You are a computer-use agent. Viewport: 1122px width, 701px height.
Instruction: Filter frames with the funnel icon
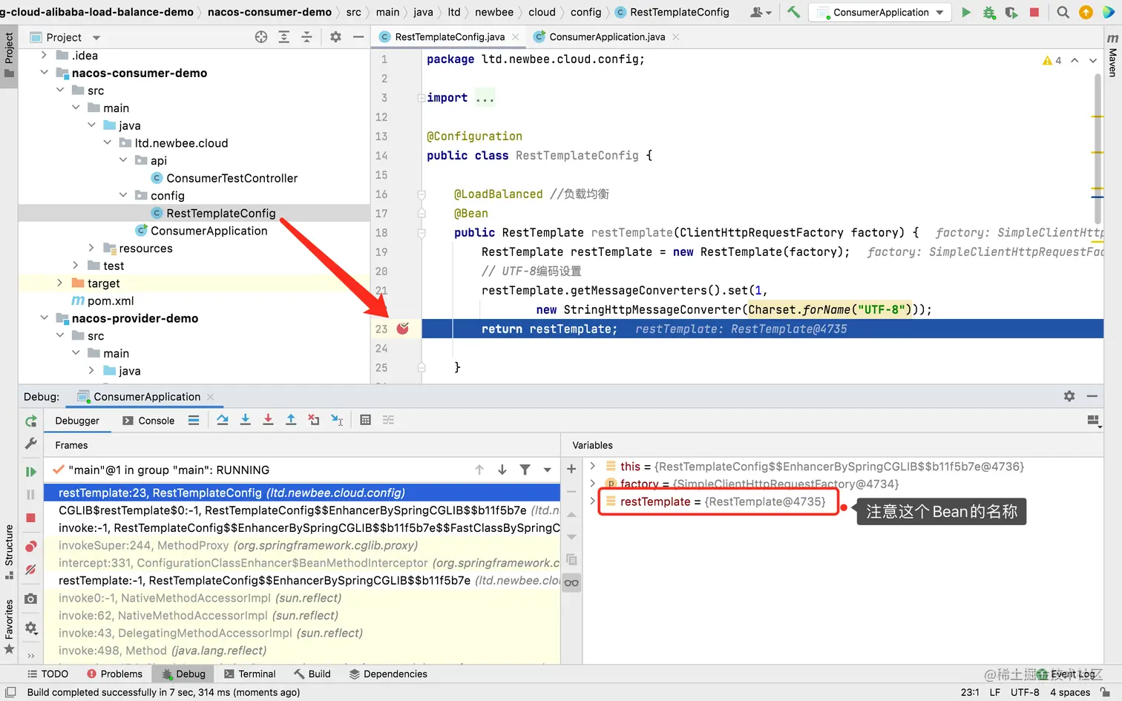click(525, 470)
